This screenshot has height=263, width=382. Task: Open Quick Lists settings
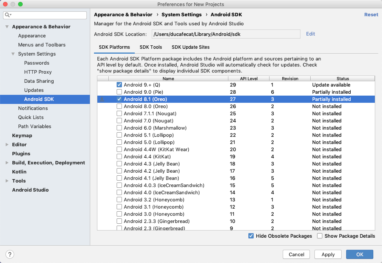31,118
